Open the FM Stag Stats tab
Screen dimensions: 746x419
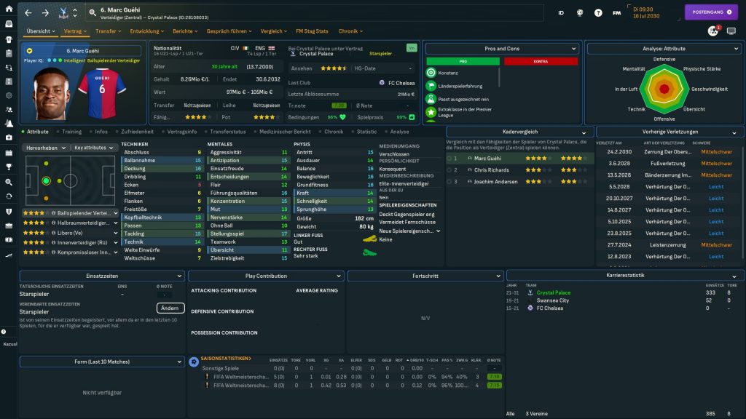click(x=312, y=31)
